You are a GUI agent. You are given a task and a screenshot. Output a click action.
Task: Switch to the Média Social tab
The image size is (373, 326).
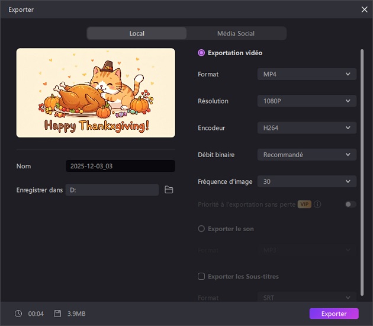pyautogui.click(x=236, y=33)
